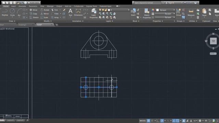Viewport: 219px width, 123px height.
Task: Toggle object snap in status bar
Action: point(178,121)
